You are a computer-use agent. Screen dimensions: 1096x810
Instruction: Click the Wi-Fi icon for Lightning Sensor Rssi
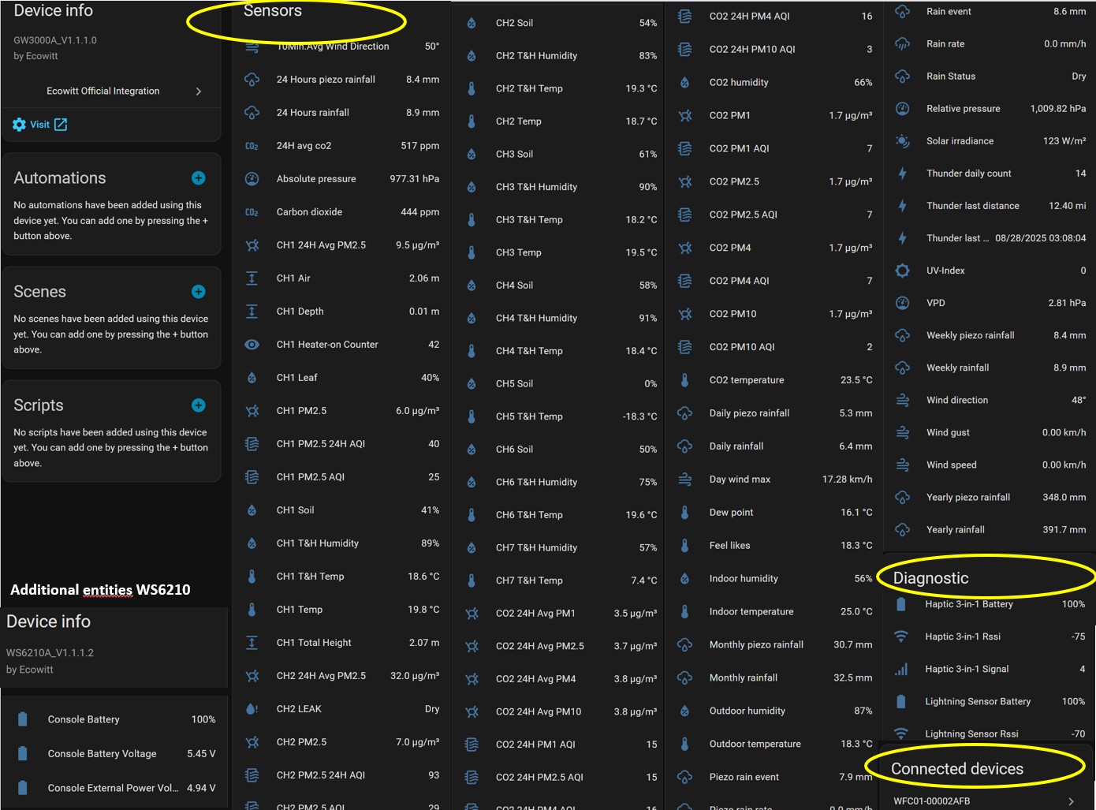click(x=901, y=733)
